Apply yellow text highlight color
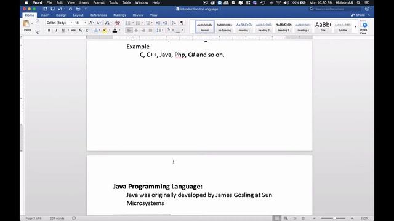 pos(105,30)
